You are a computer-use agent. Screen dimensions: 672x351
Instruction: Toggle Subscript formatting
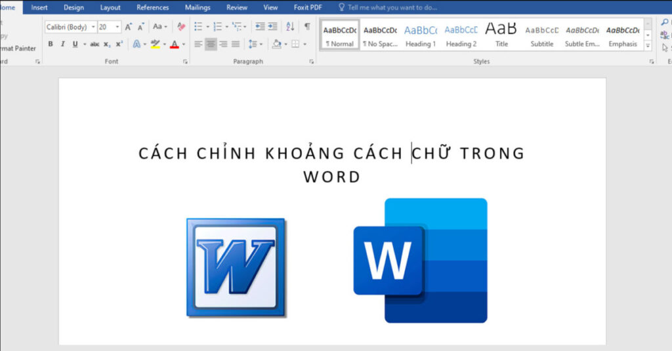107,44
